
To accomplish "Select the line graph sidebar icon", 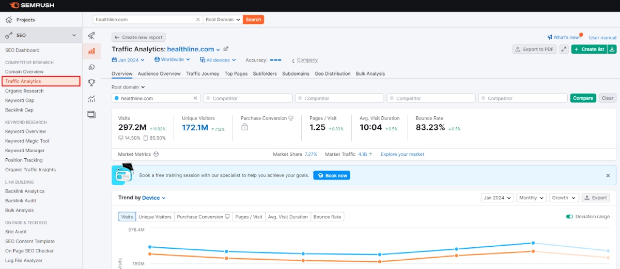I will coord(91,98).
